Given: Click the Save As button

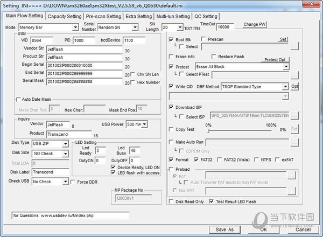Looking at the screenshot, I should pos(224,229).
